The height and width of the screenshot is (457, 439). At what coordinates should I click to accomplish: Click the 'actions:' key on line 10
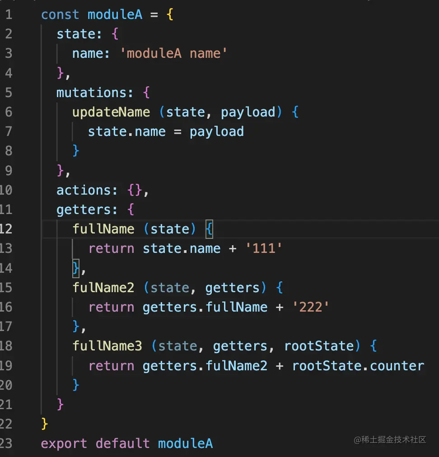87,190
